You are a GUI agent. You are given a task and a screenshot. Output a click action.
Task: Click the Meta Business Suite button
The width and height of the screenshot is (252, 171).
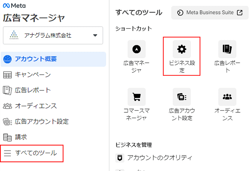click(210, 13)
